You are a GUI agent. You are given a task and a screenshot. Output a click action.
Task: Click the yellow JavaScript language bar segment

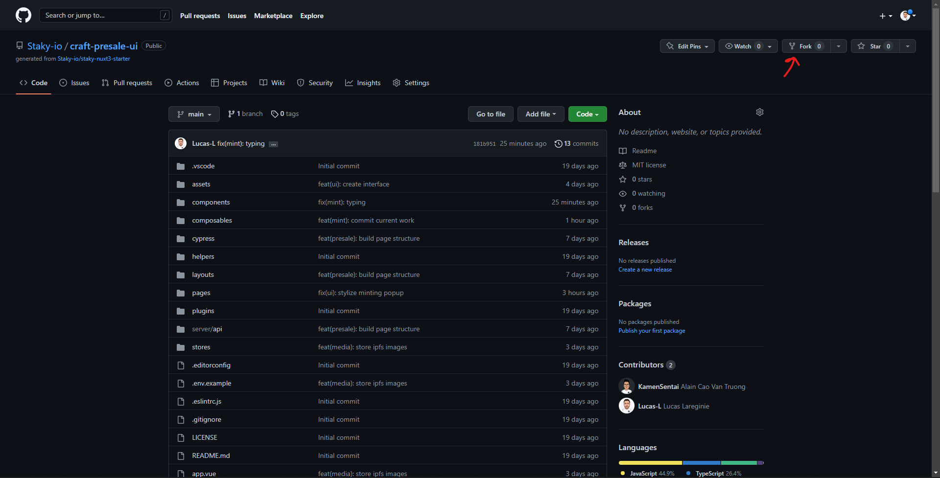(x=650, y=462)
